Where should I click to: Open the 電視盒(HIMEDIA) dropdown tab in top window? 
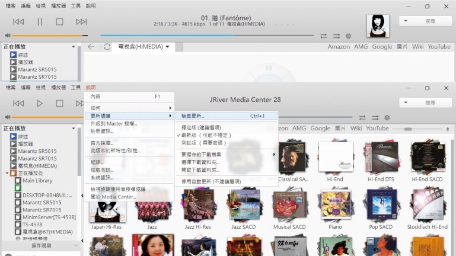point(144,47)
